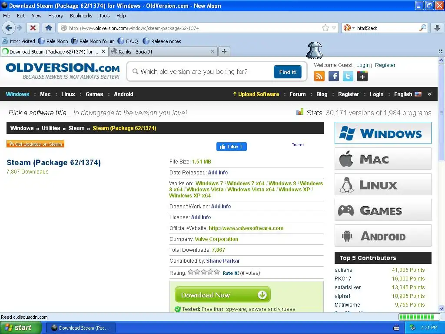
Task: Click the Games controller sidebar banner
Action: [x=383, y=210]
